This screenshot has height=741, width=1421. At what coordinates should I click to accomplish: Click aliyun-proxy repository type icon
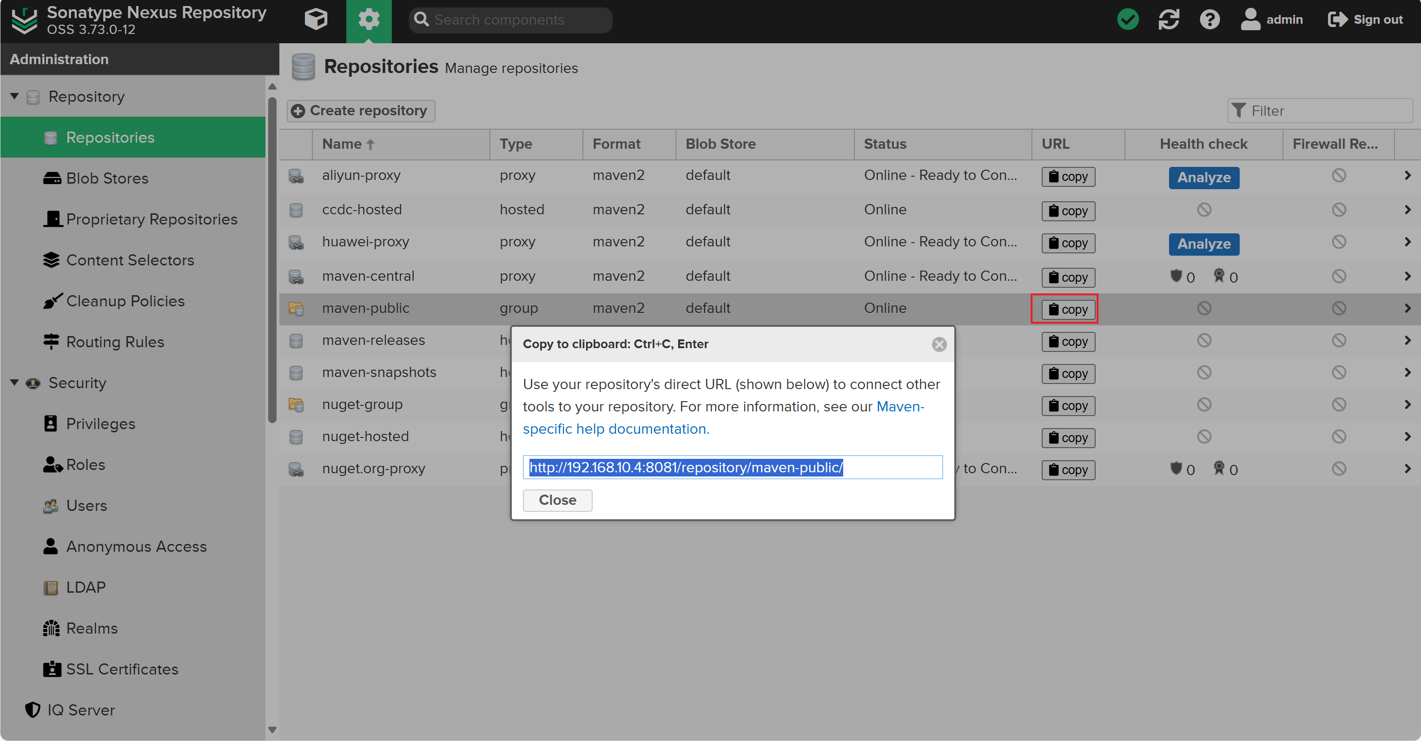[x=296, y=176]
